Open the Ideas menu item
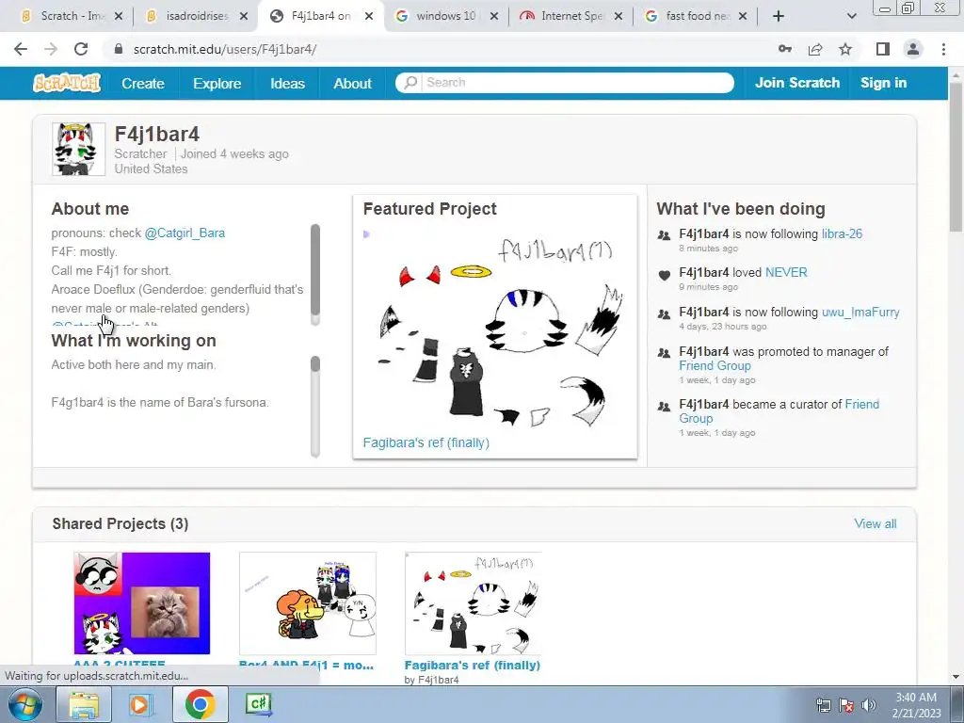The width and height of the screenshot is (964, 723). [x=288, y=83]
